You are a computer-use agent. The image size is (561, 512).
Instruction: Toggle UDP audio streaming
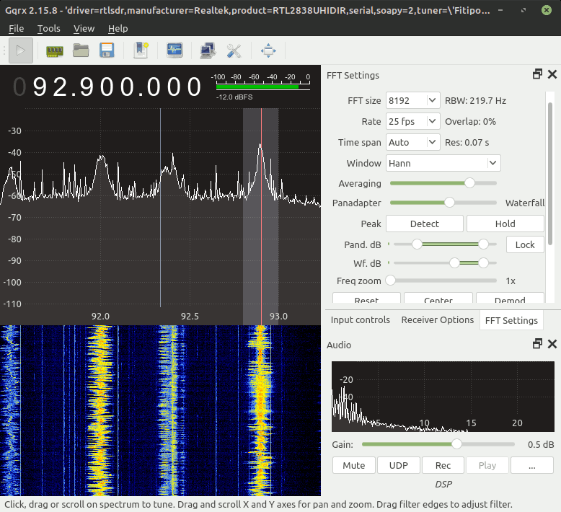(399, 465)
